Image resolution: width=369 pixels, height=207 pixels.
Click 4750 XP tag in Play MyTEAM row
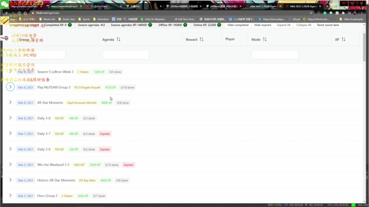tap(110, 88)
